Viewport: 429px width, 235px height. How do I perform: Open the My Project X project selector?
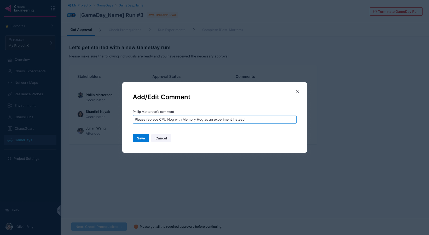point(30,43)
